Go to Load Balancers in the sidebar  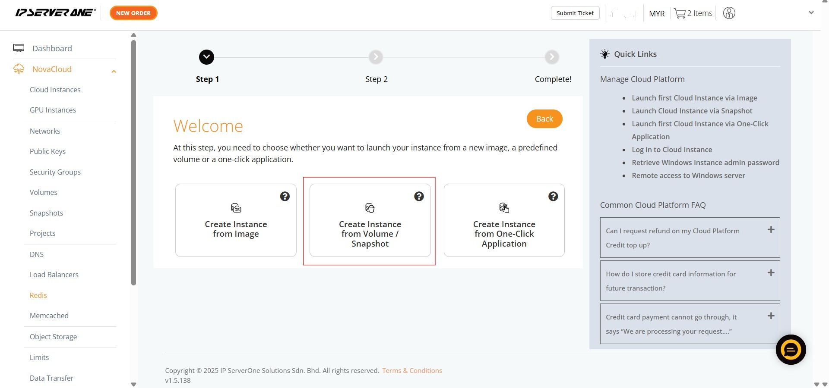coord(54,275)
